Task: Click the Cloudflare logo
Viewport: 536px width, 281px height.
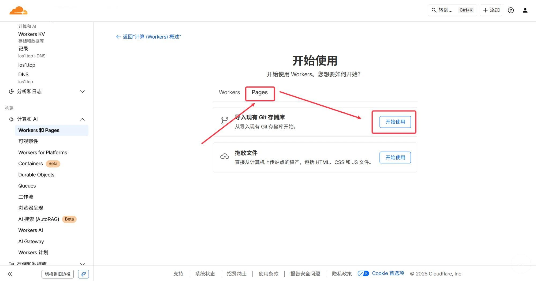Action: click(18, 11)
